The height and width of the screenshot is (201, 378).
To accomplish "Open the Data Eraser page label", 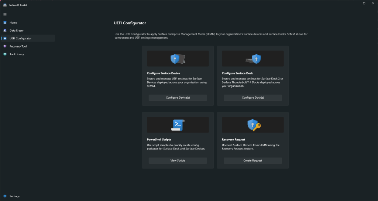I will coord(17,31).
